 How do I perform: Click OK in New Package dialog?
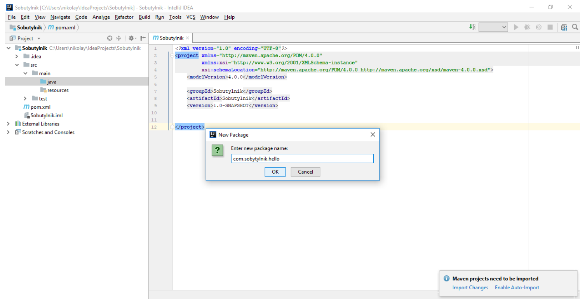pos(275,172)
